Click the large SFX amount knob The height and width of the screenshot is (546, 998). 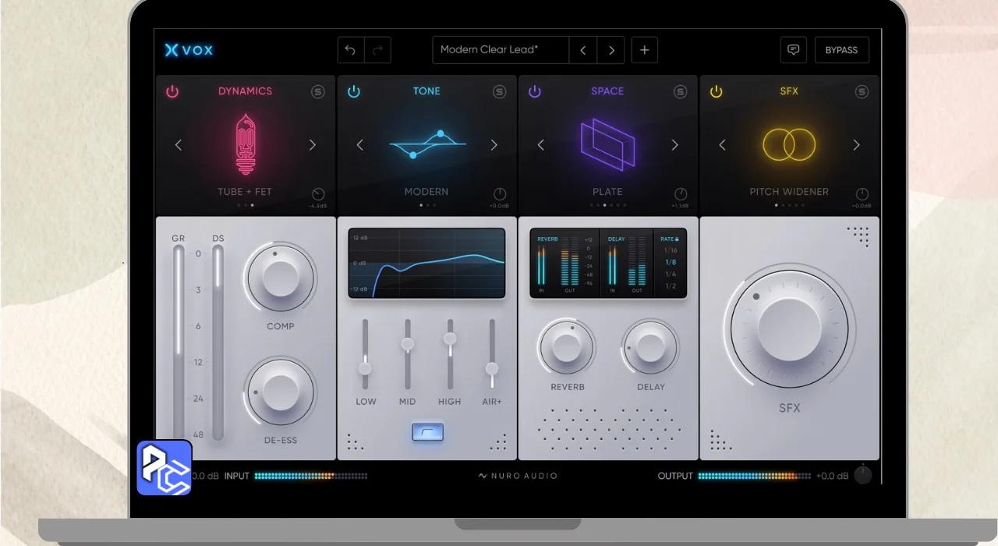point(789,330)
